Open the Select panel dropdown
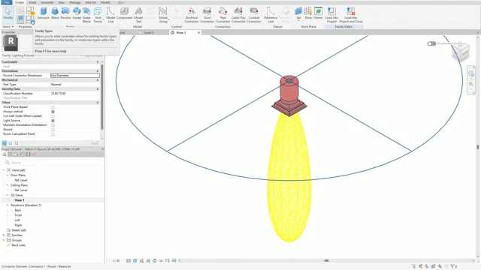Screen dimensions: 481x270 [x=8, y=27]
